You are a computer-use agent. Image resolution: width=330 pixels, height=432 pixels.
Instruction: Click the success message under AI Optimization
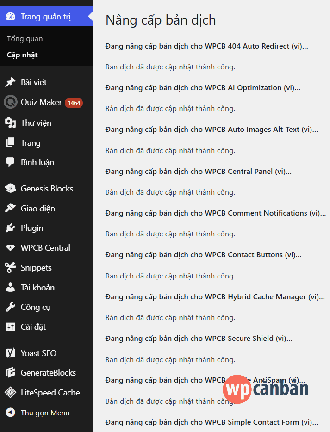point(170,109)
